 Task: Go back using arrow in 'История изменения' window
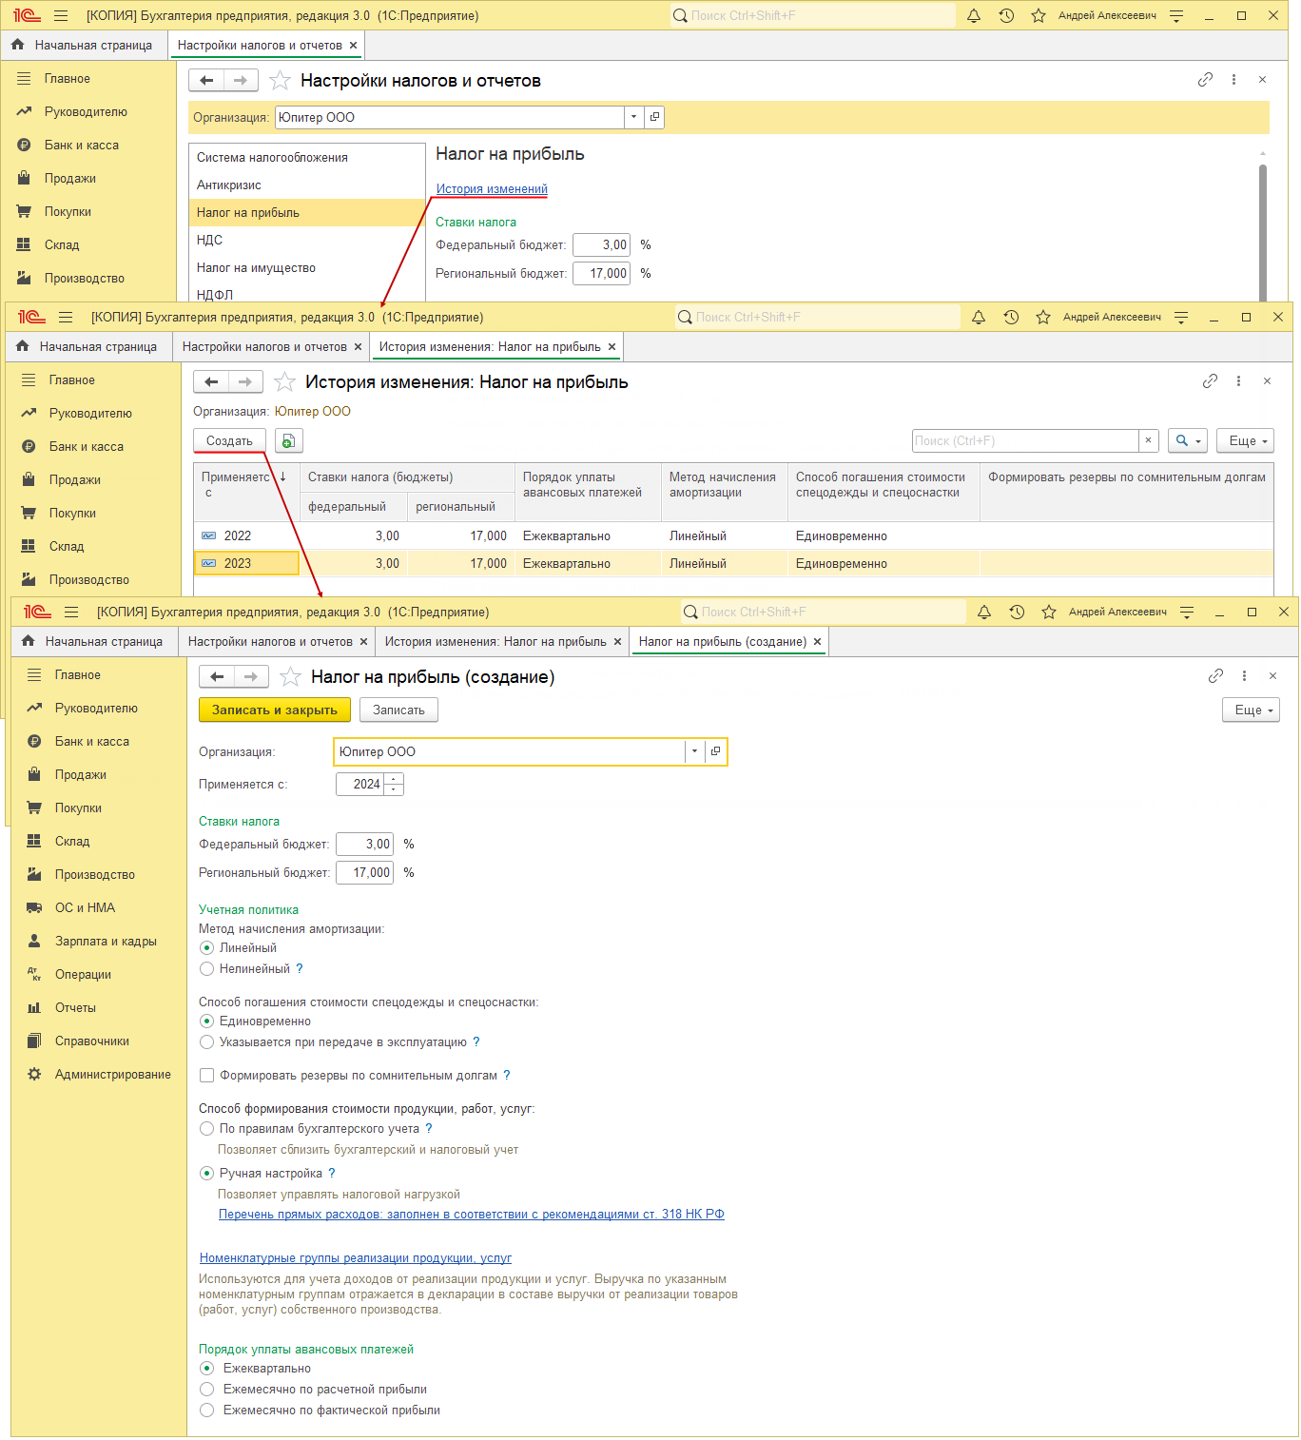pos(211,382)
